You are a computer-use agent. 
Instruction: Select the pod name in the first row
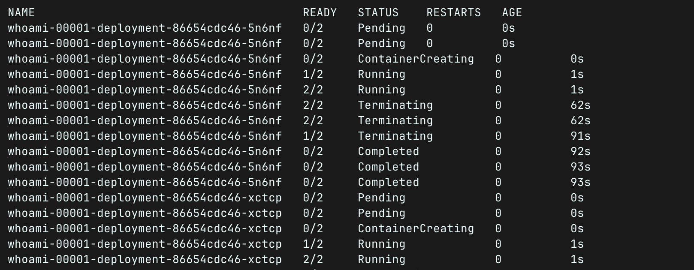tap(145, 28)
